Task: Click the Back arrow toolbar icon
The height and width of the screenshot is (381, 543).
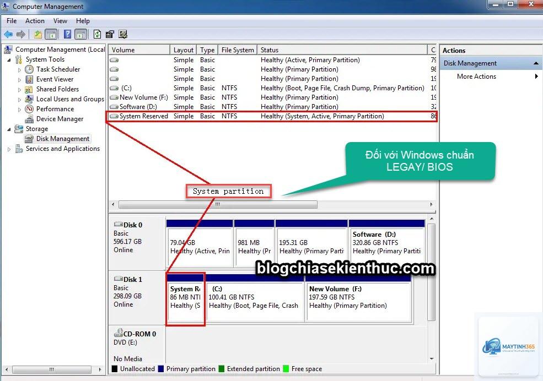Action: [8, 34]
